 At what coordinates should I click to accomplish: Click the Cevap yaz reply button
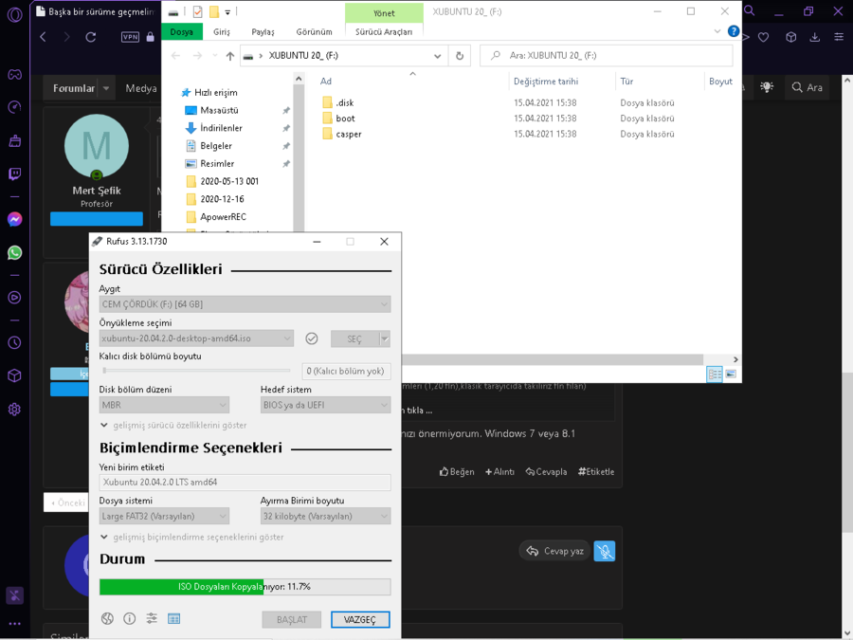coord(554,551)
